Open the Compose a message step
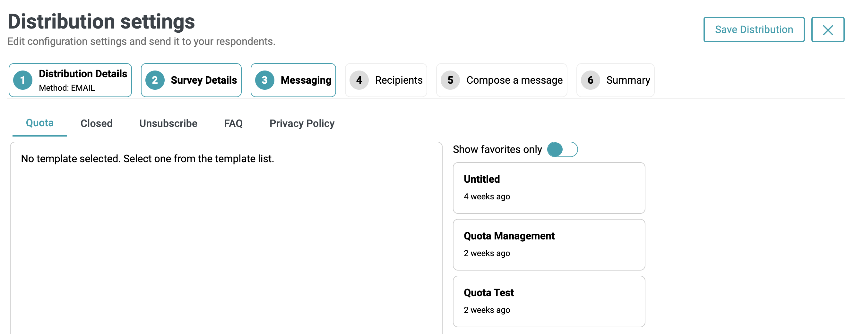The width and height of the screenshot is (855, 334). [x=502, y=80]
